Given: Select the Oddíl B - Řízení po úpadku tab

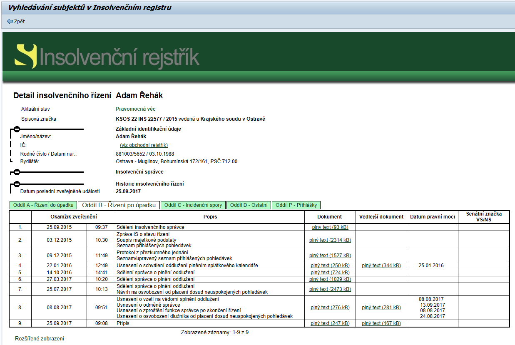Looking at the screenshot, I should (119, 205).
